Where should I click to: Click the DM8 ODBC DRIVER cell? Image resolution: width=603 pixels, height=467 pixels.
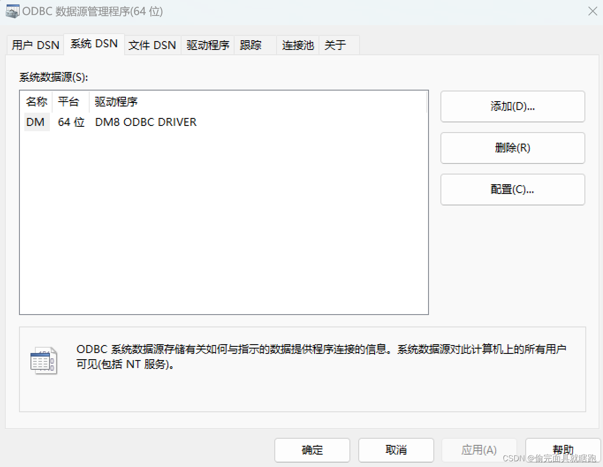coord(146,122)
